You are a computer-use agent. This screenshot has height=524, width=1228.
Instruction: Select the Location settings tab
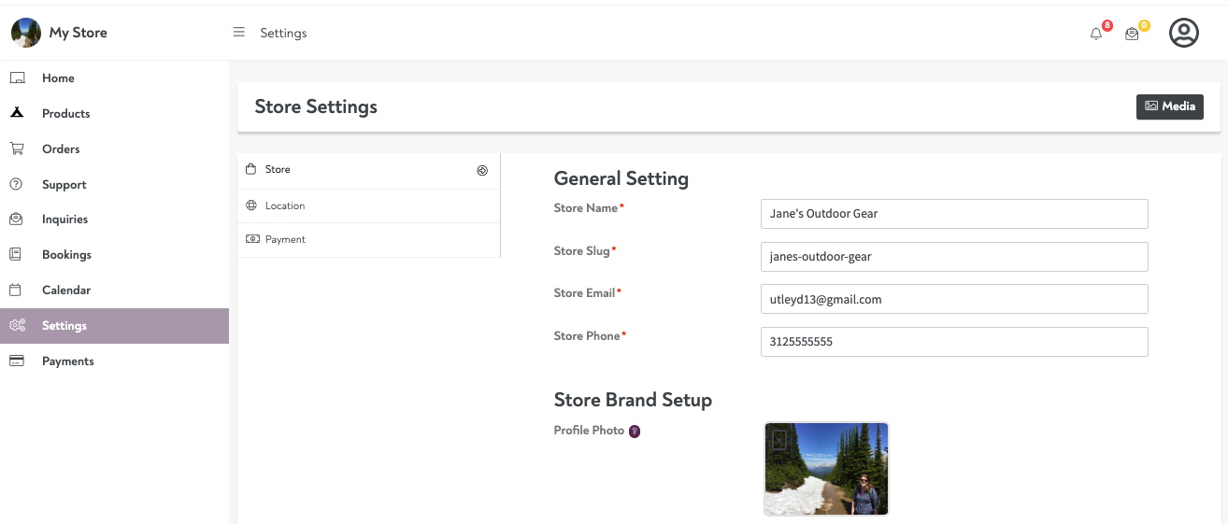click(285, 205)
